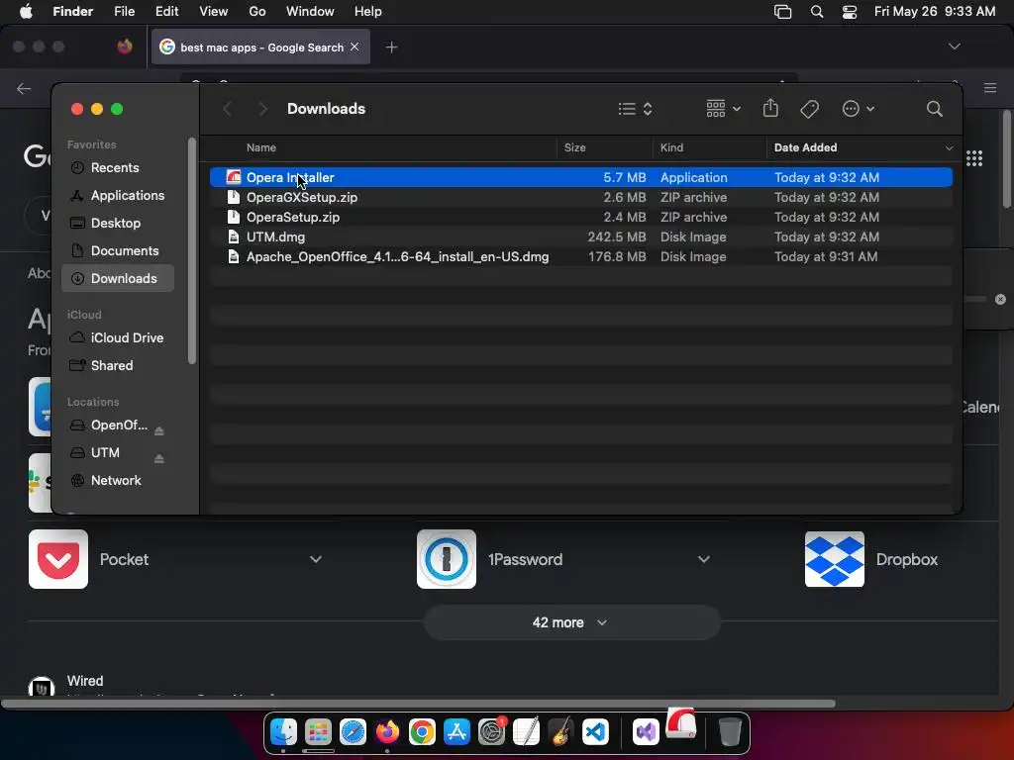Screen dimensions: 1014x760
Task: Select UTM.dmg file
Action: click(580, 237)
